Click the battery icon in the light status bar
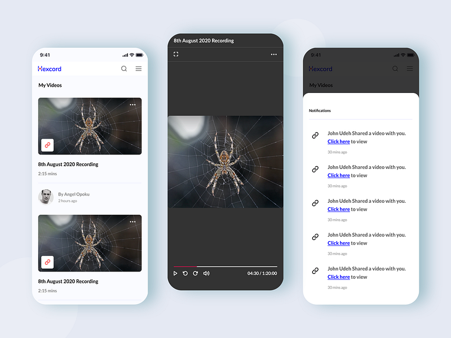The image size is (451, 338). point(139,55)
